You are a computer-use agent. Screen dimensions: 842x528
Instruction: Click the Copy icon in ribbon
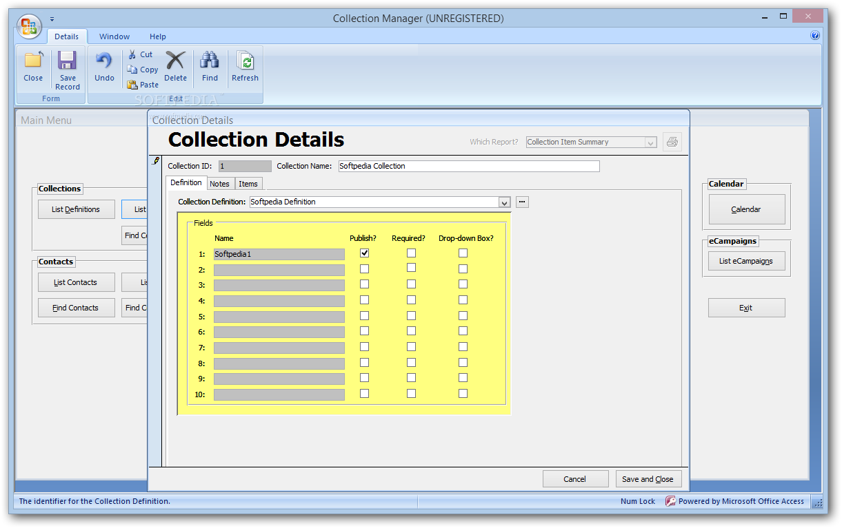point(132,70)
